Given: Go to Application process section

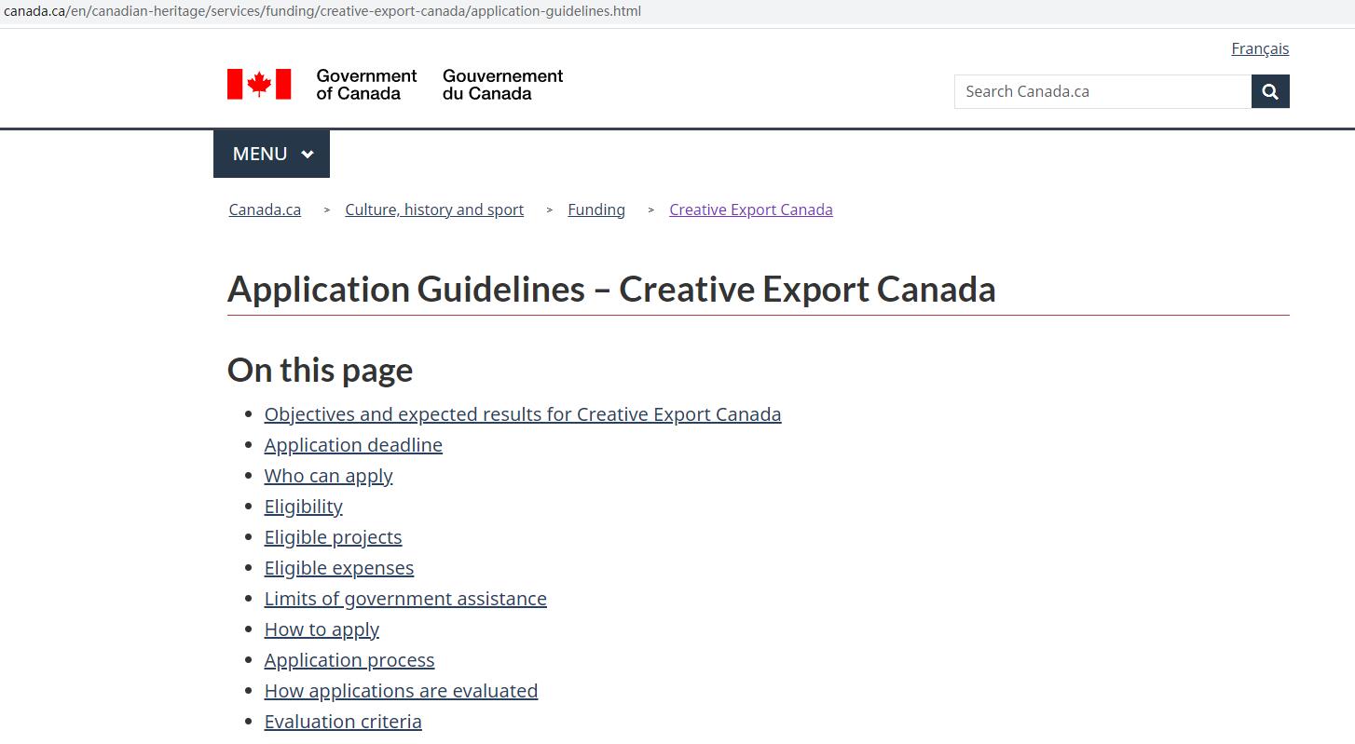Looking at the screenshot, I should click(x=349, y=660).
